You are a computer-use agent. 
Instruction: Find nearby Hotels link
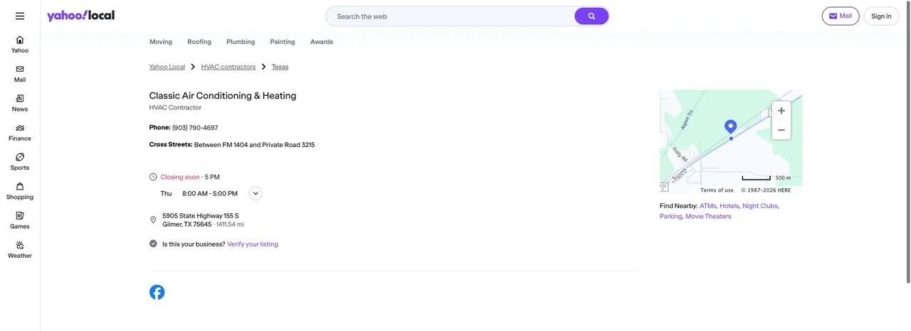(x=730, y=206)
